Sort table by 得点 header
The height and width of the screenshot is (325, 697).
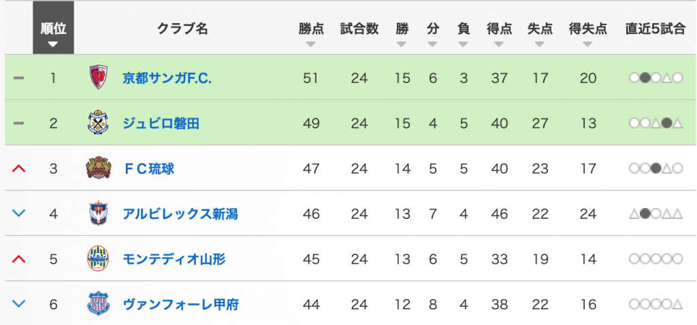(499, 34)
